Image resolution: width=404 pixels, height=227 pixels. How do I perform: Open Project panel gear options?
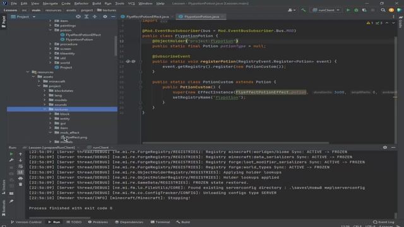click(x=105, y=16)
